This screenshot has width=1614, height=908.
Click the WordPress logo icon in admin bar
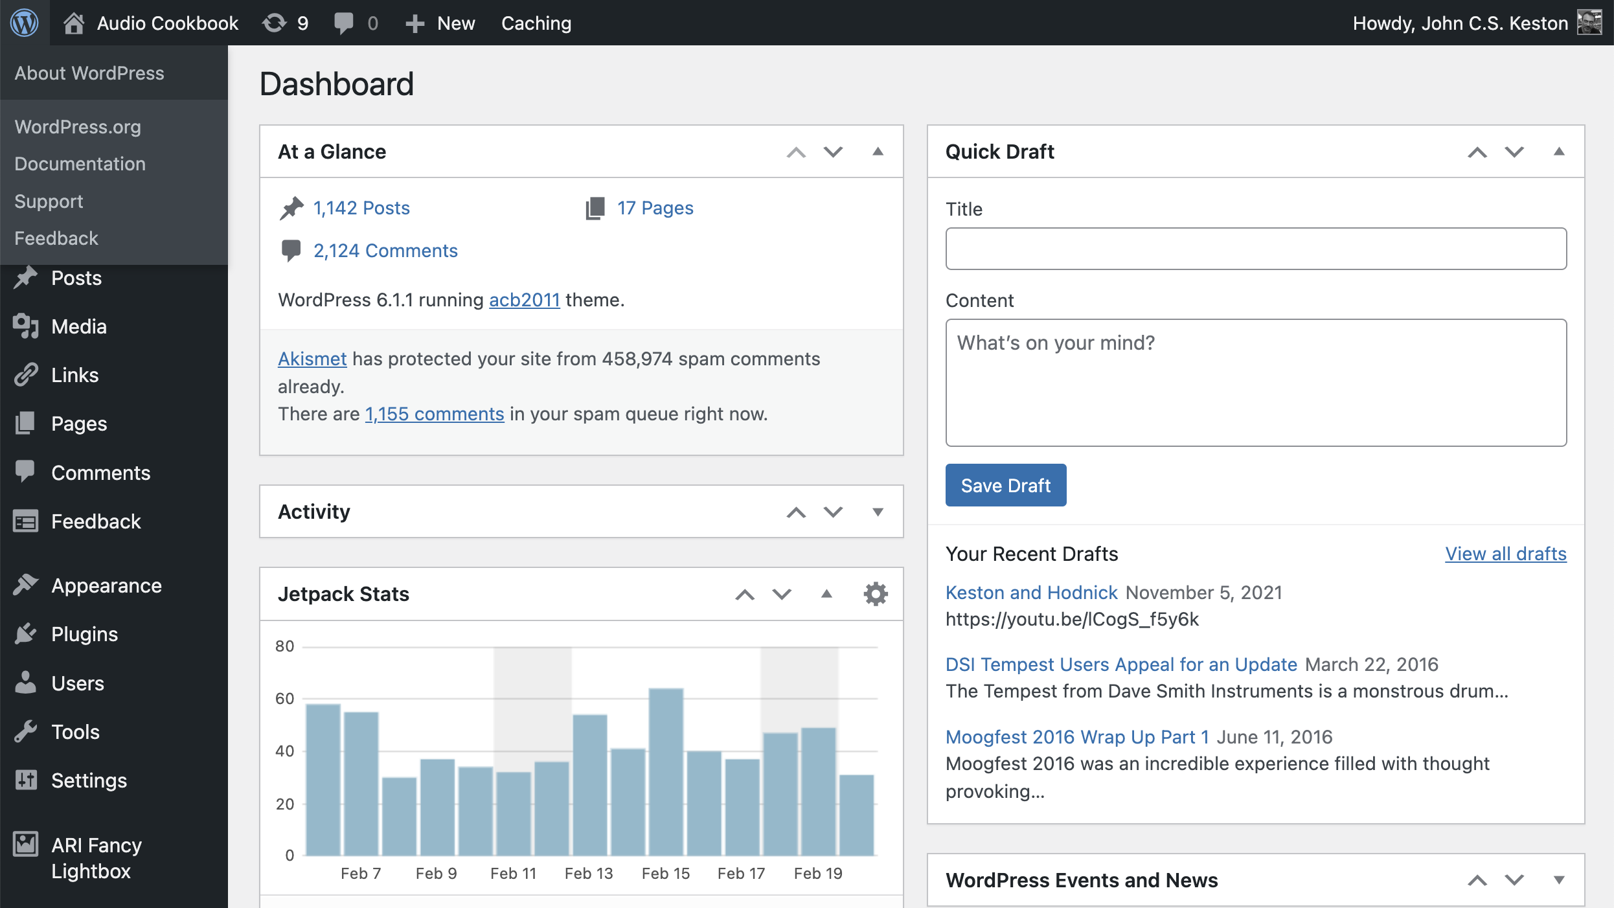coord(25,23)
